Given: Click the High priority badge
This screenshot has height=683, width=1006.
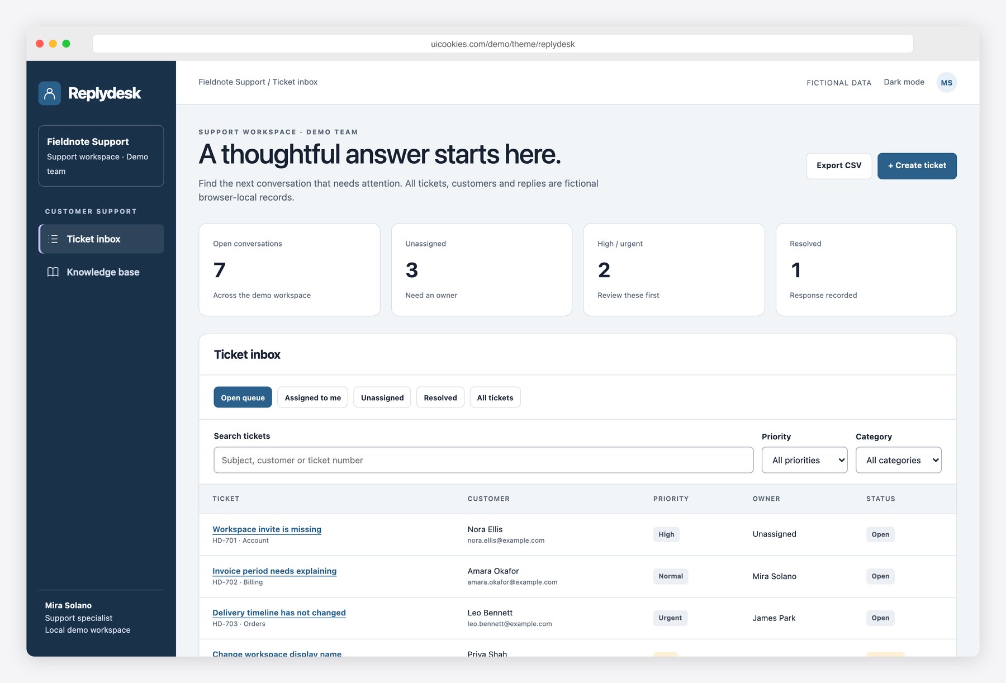Looking at the screenshot, I should (x=666, y=534).
